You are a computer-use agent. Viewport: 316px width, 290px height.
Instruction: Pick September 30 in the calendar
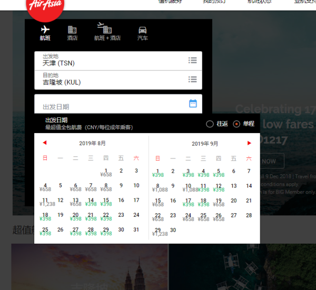(173, 230)
